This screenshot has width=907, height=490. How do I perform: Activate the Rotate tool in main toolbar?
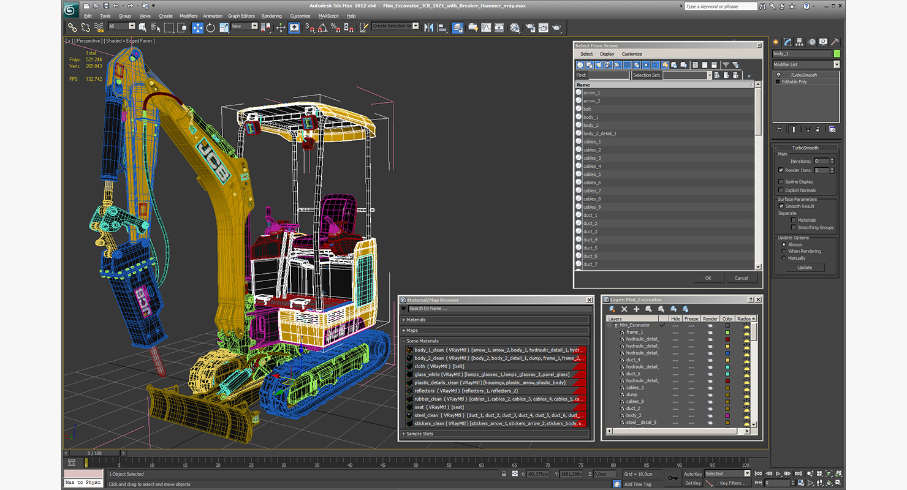click(211, 28)
